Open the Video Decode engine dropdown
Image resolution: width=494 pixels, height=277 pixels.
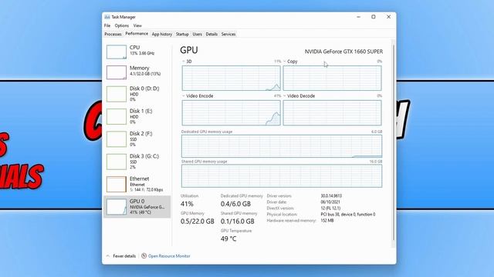285,96
